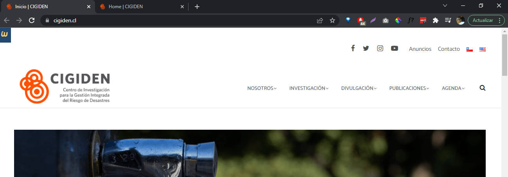The width and height of the screenshot is (508, 177).
Task: Open the Contacto link
Action: 449,49
